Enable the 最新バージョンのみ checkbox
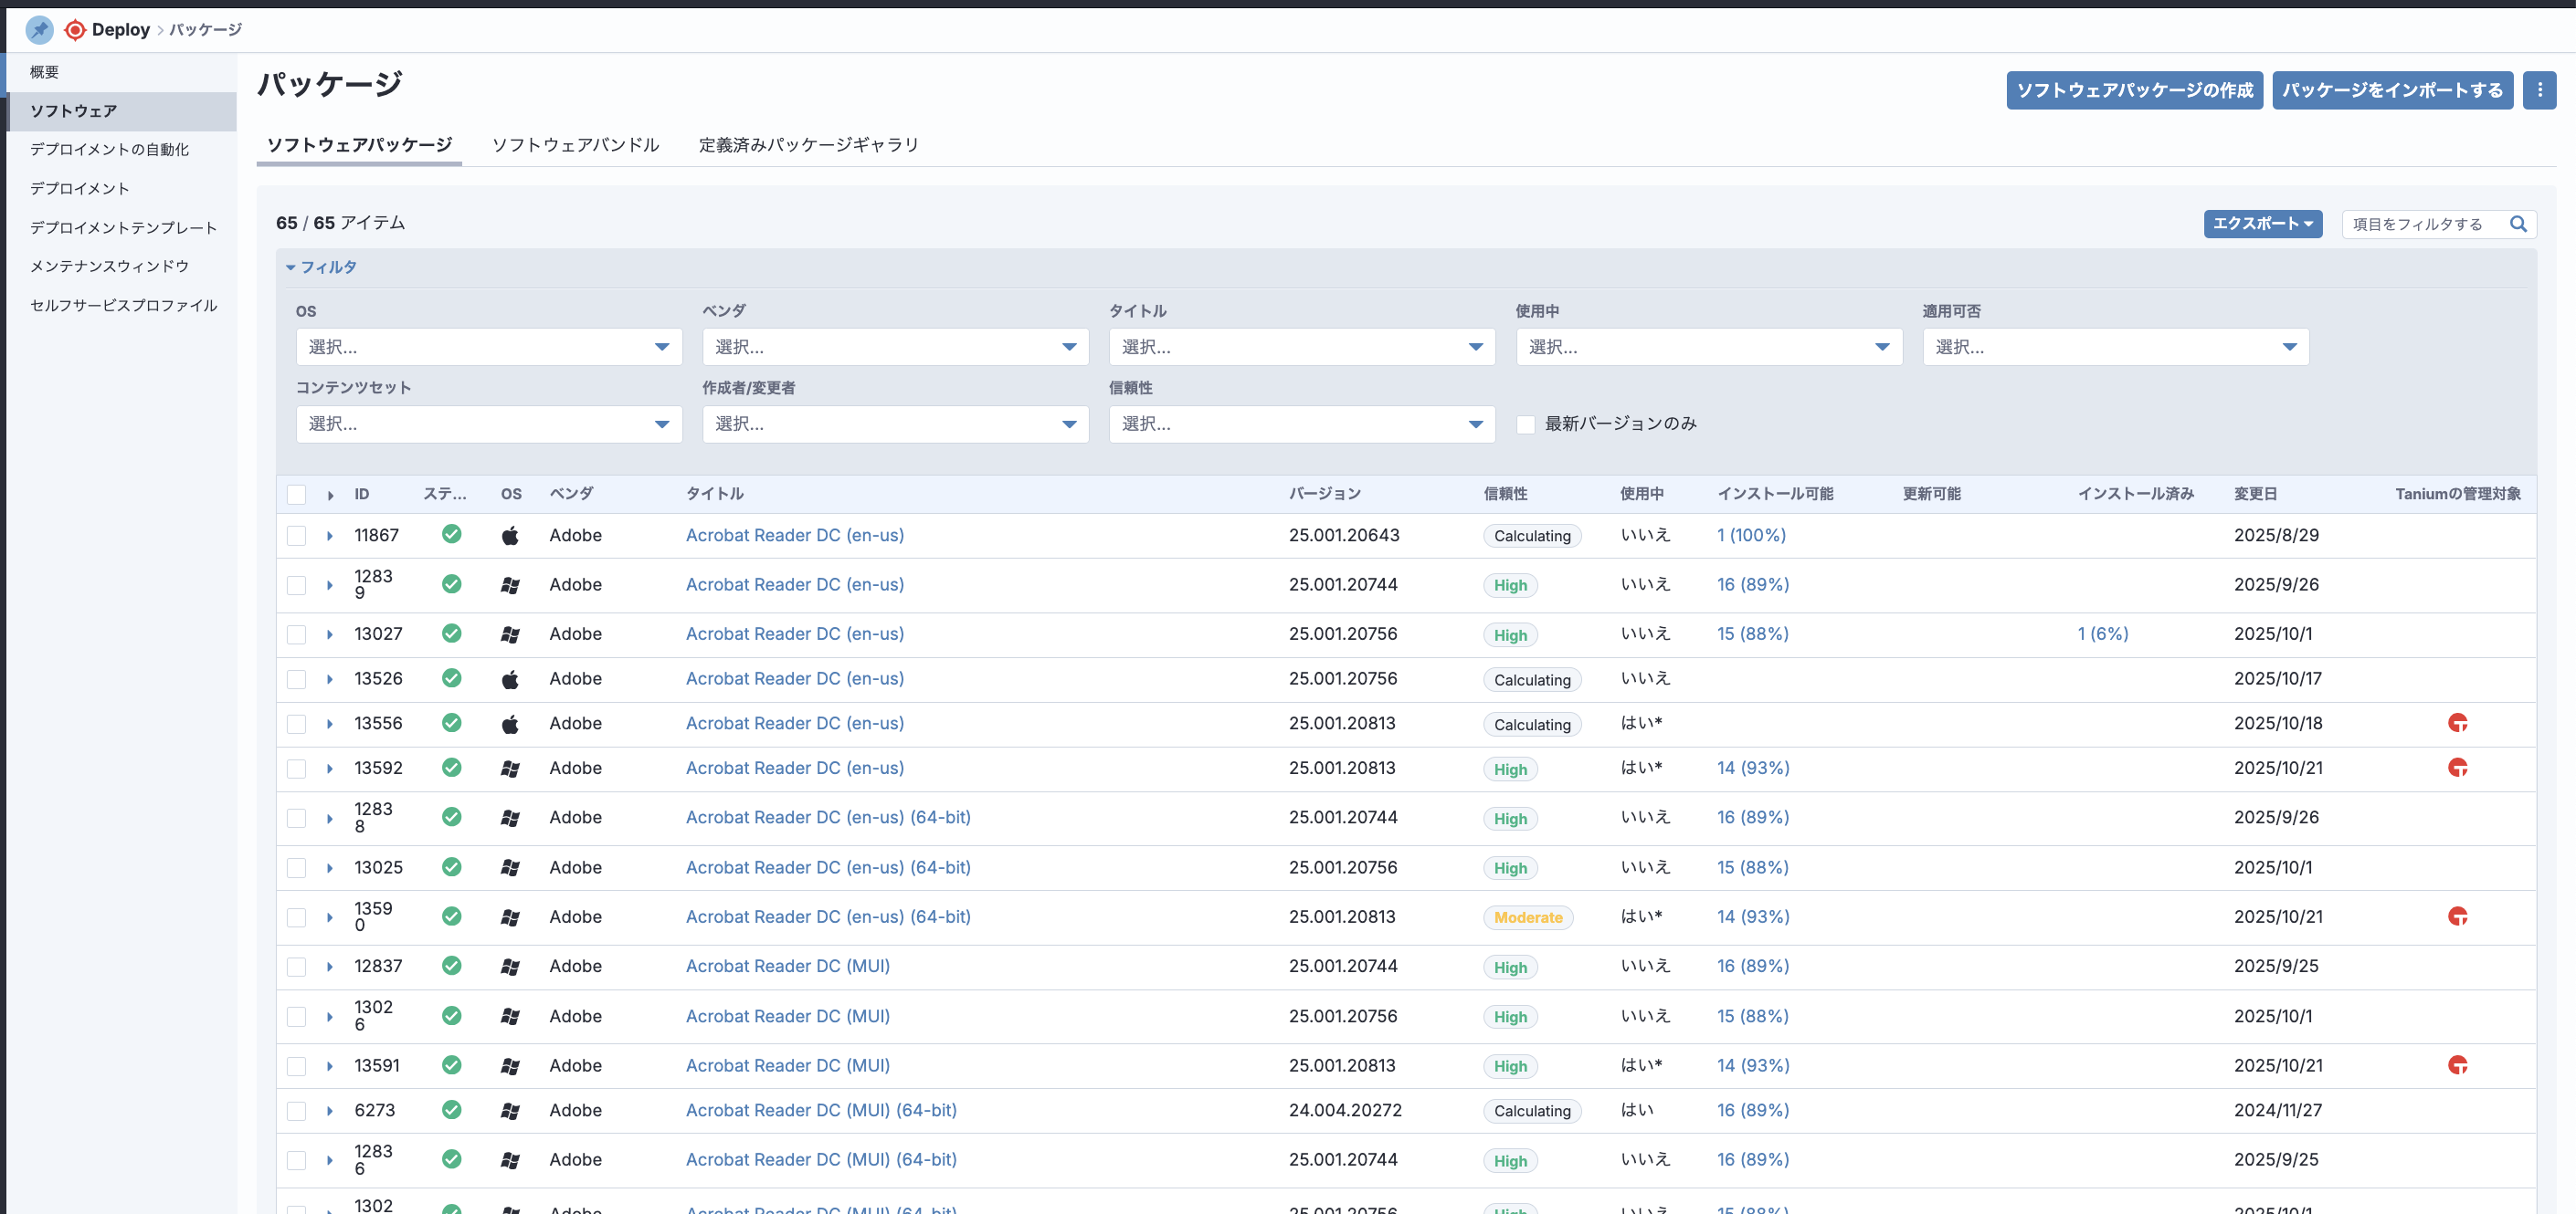Screen dimensions: 2576x1214 click(1526, 424)
